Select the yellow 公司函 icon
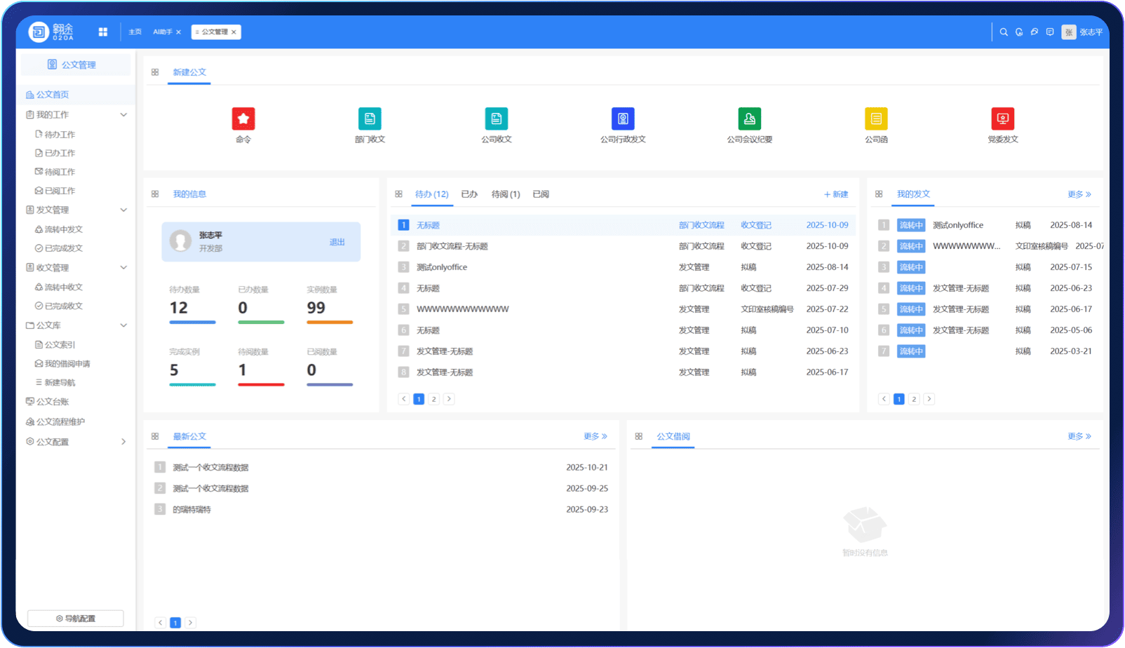 click(876, 119)
